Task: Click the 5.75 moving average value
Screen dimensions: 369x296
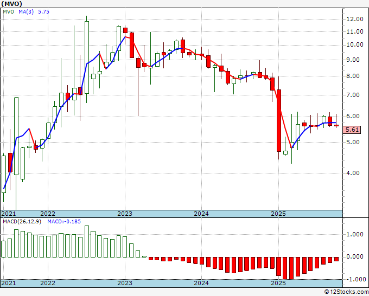Action: (x=43, y=12)
